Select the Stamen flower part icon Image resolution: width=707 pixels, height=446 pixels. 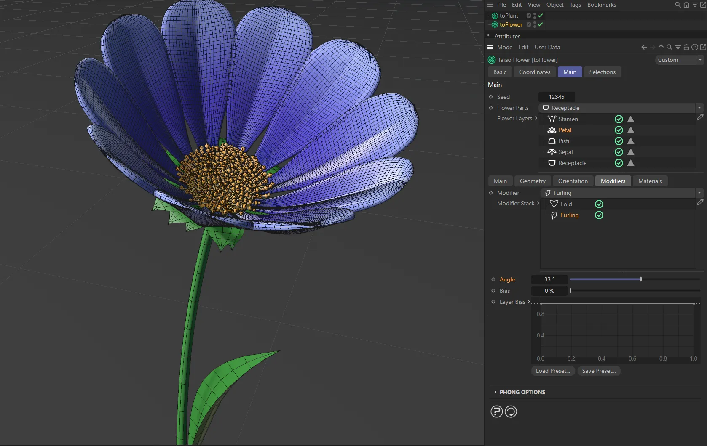tap(552, 119)
